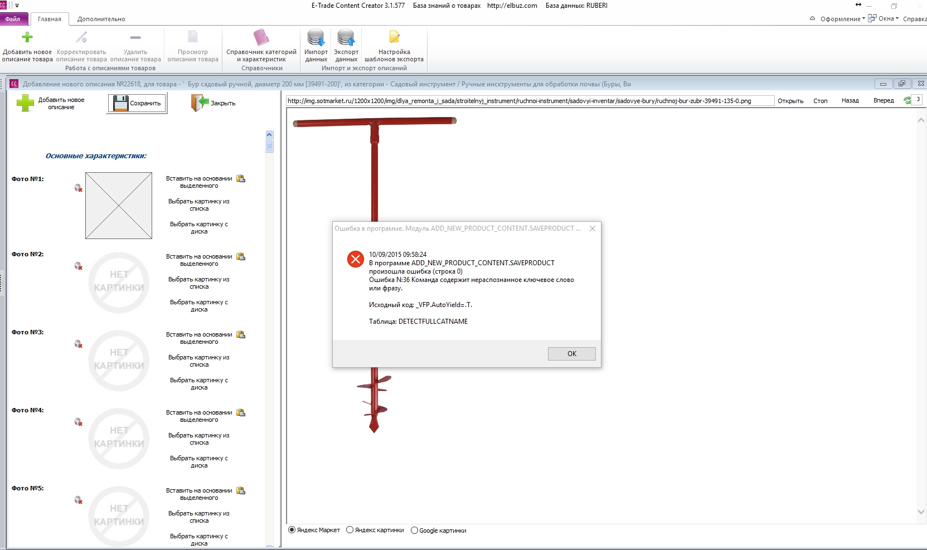Select Яндекс Маркет radio button
This screenshot has height=550, width=927.
pos(292,530)
